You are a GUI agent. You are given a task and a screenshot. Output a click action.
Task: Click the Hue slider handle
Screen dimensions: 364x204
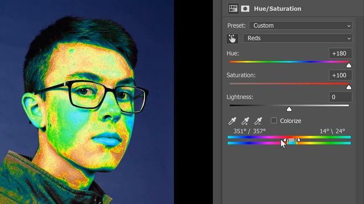(x=349, y=66)
